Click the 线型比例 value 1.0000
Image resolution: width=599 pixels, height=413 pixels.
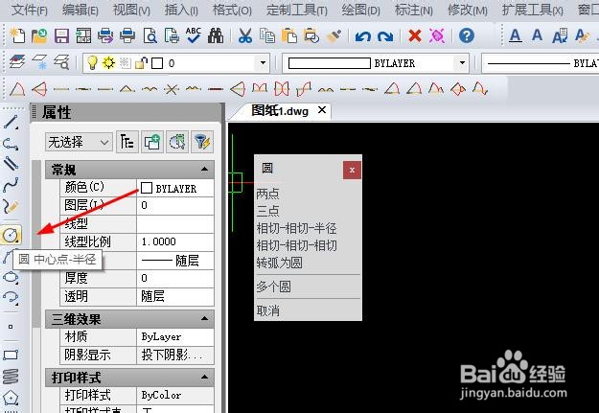(x=175, y=241)
